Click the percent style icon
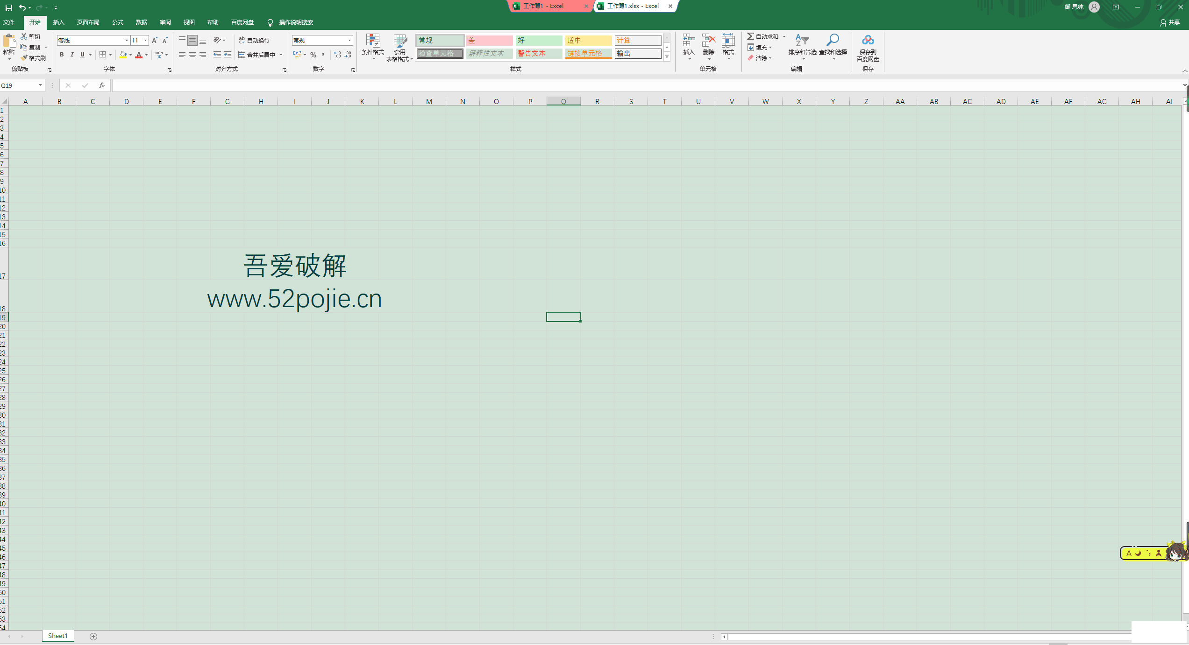1189x645 pixels. [x=313, y=55]
